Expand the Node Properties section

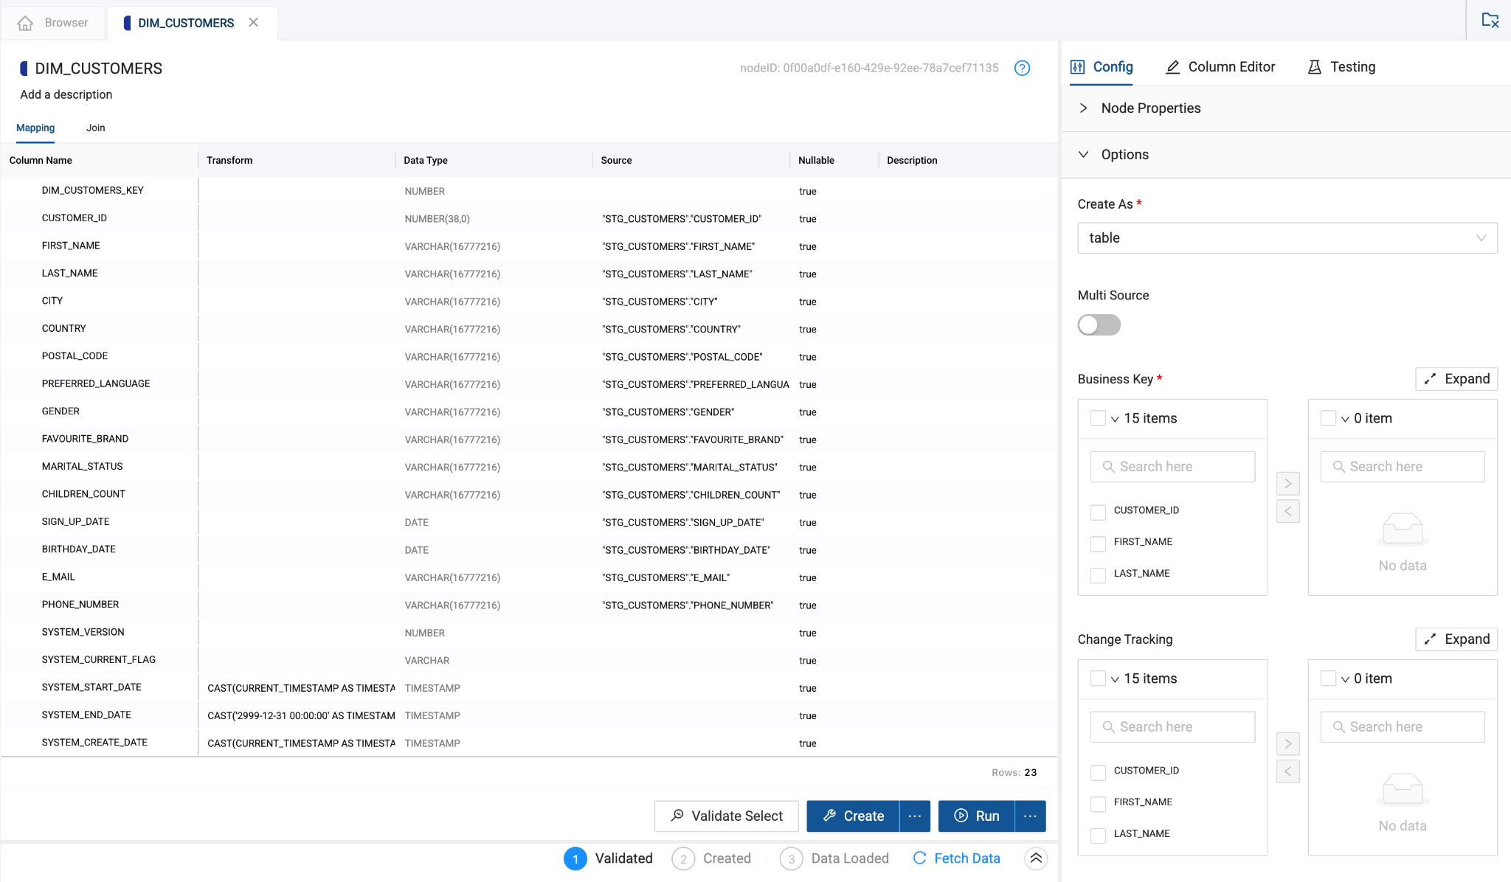click(x=1286, y=108)
